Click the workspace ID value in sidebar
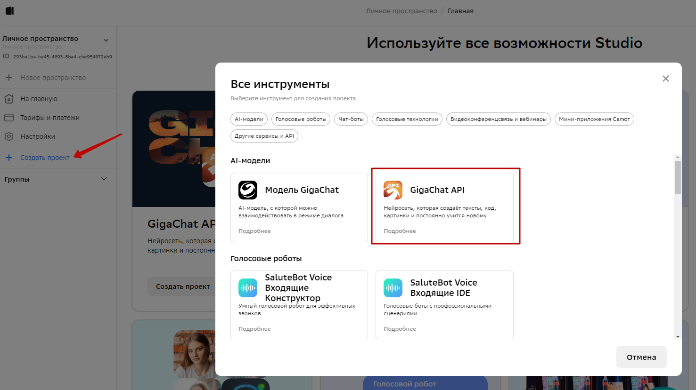Viewport: 696px width, 390px height. pos(63,56)
